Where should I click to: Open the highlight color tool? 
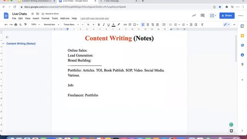[x=118, y=25]
